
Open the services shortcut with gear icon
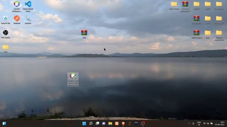(28, 20)
